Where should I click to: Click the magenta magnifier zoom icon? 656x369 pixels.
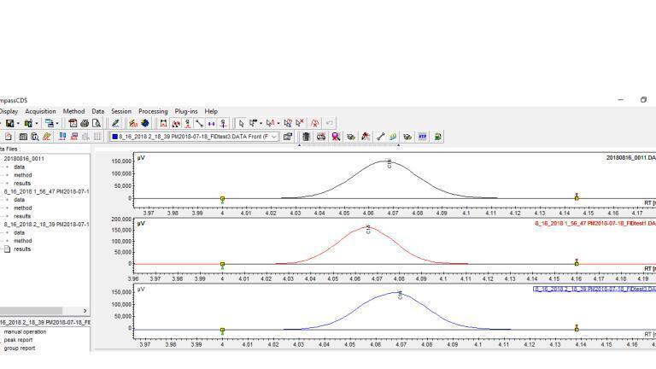[336, 137]
